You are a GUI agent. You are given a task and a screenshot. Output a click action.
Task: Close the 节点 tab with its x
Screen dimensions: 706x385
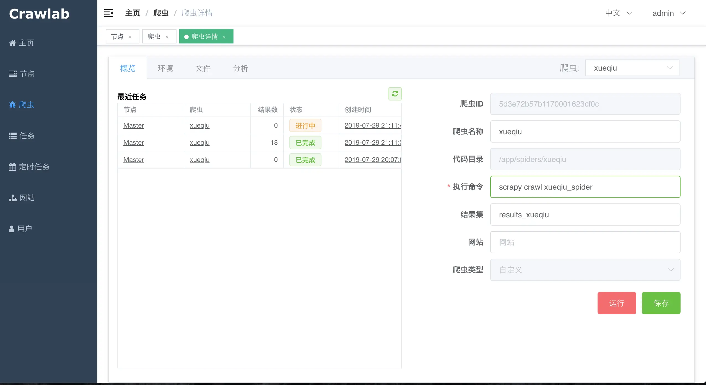coord(130,37)
